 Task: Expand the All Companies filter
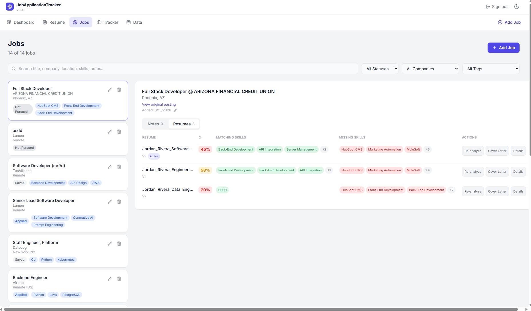(x=430, y=69)
